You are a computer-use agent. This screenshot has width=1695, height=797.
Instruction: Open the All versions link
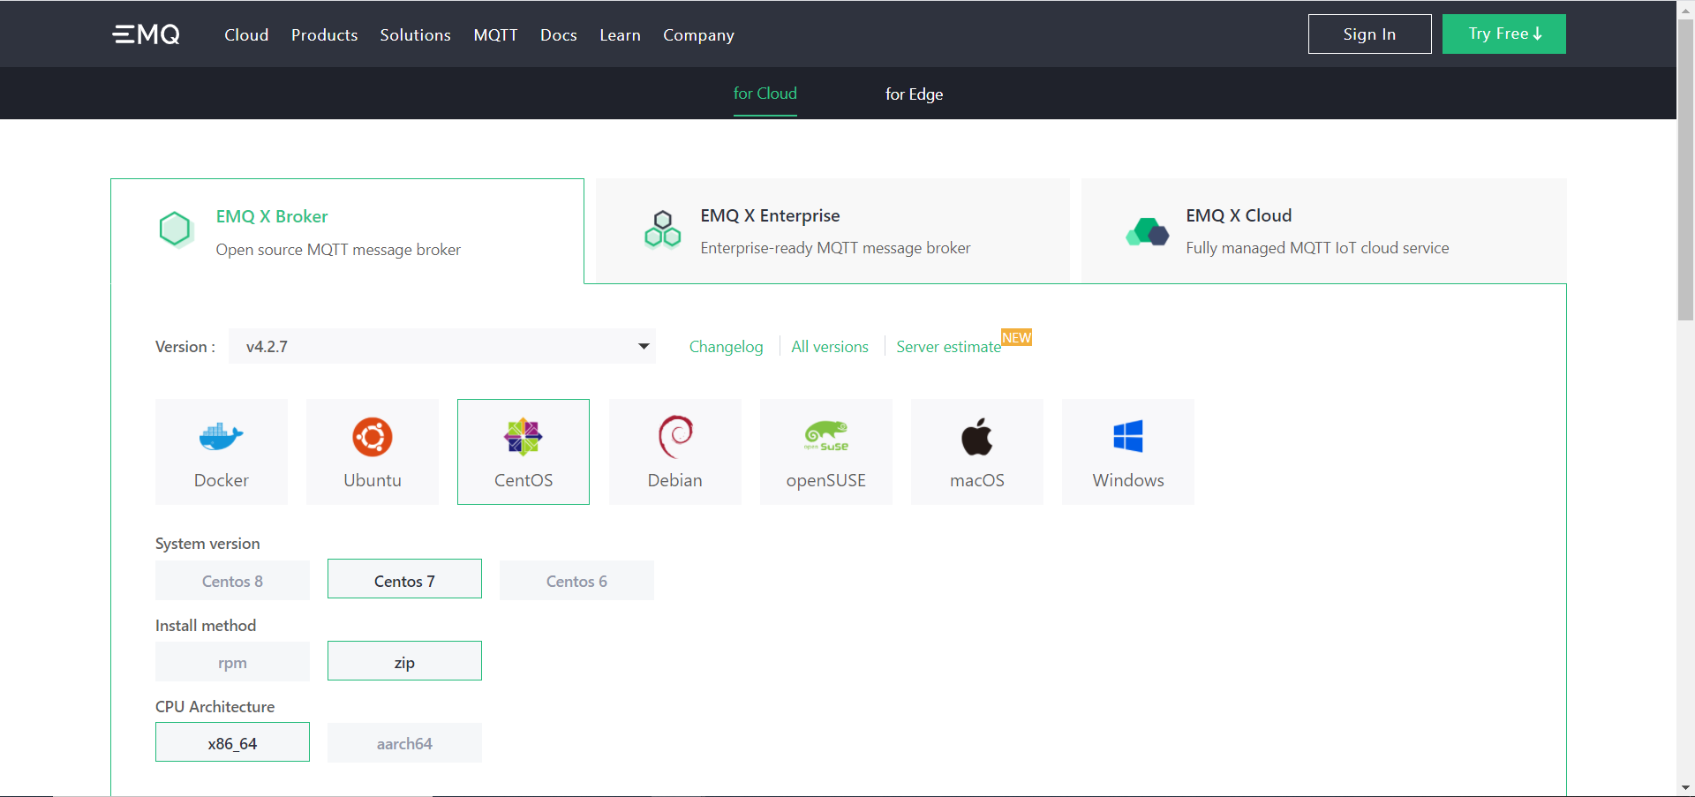(x=830, y=347)
